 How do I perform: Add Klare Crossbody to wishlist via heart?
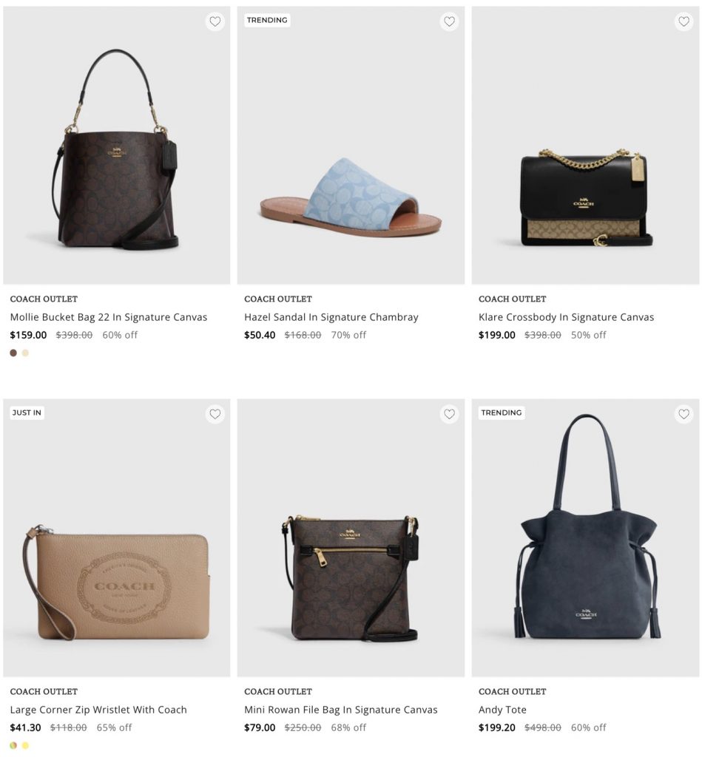click(684, 21)
